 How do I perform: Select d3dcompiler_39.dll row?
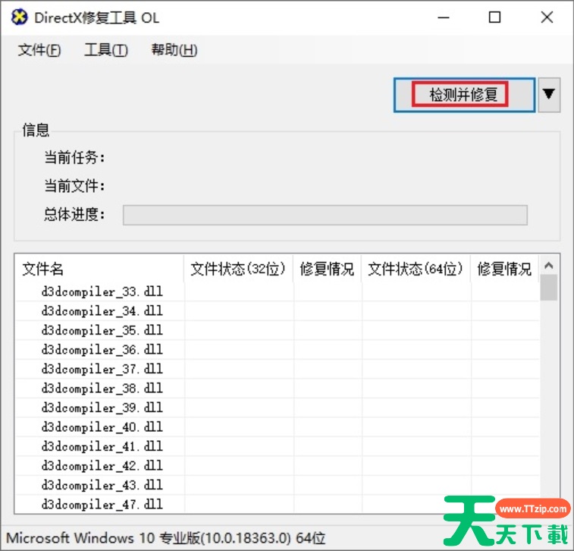tap(278, 408)
